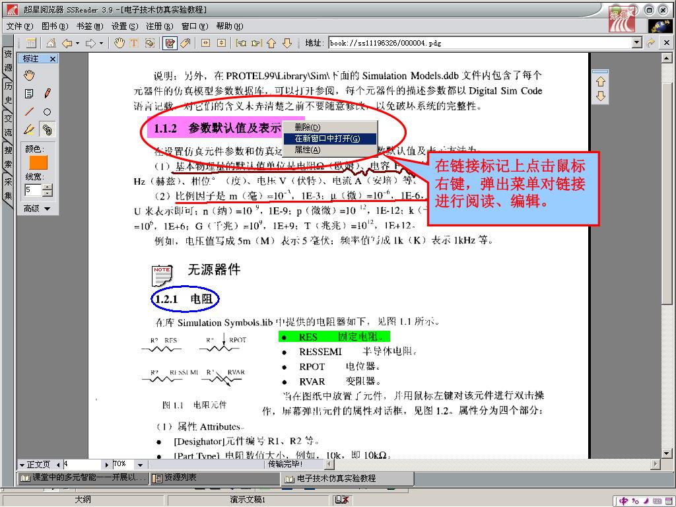The height and width of the screenshot is (507, 676).
Task: Go to the home page icon
Action: coord(51,43)
